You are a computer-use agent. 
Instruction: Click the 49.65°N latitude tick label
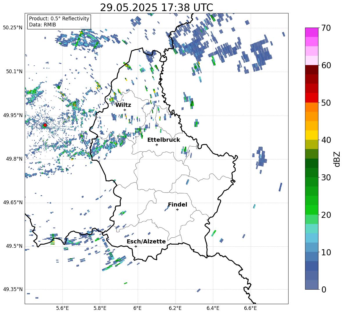(x=13, y=202)
